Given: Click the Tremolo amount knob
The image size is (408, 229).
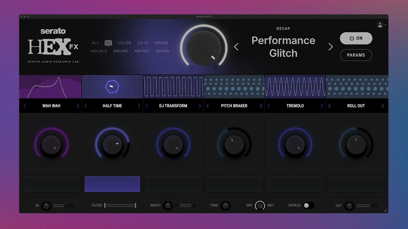Looking at the screenshot, I should (x=295, y=144).
